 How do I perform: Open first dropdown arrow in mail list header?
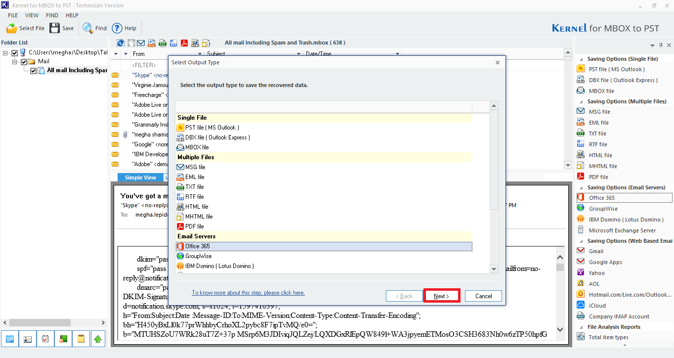116,54
